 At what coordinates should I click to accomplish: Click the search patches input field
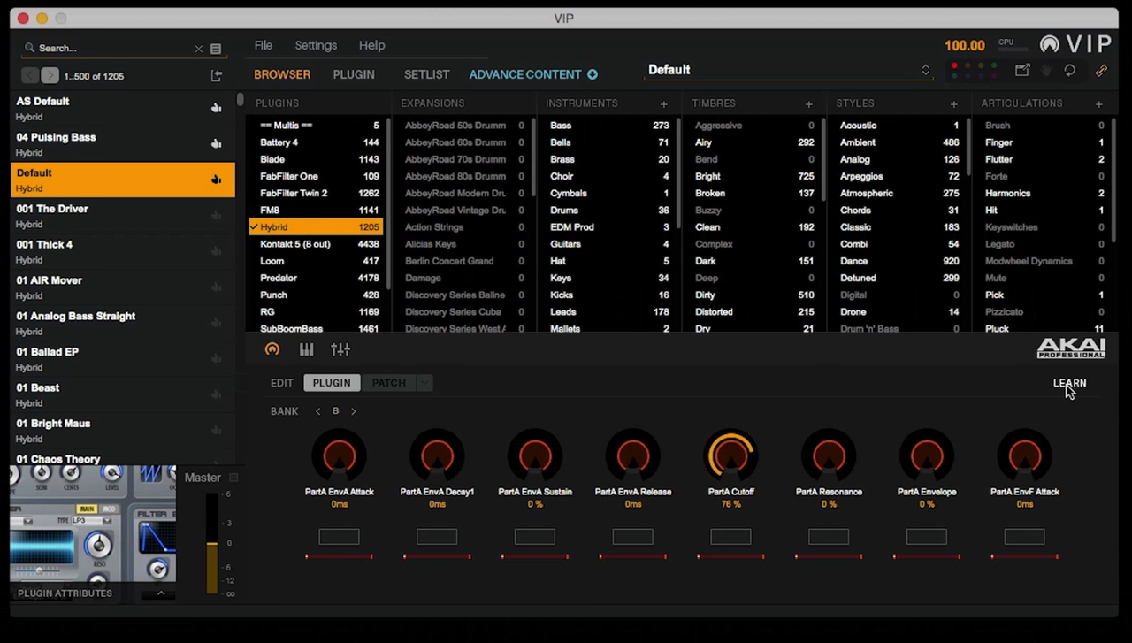click(x=113, y=49)
